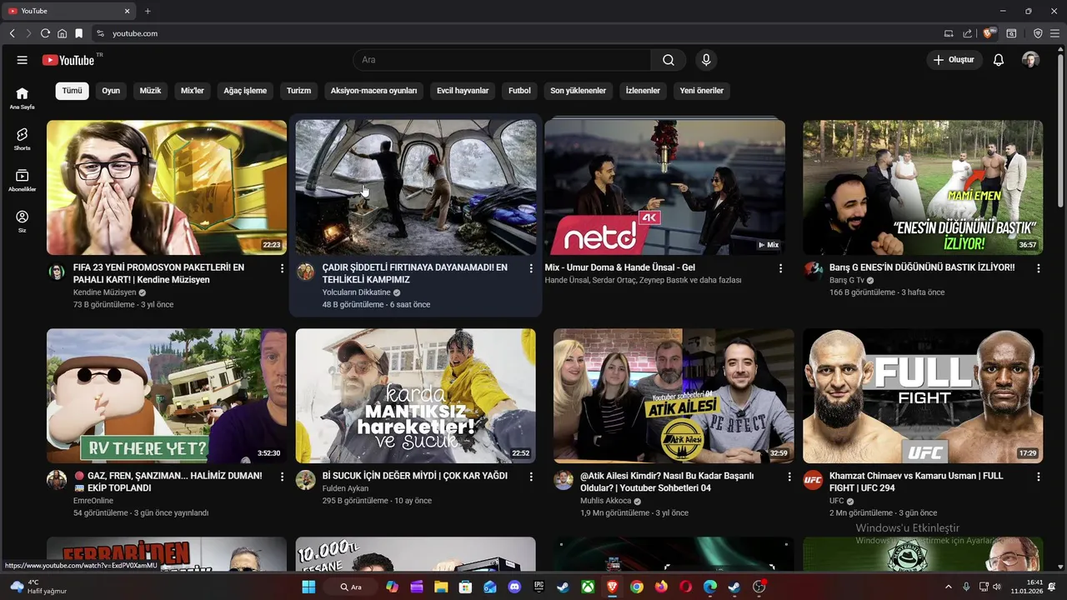Screen dimensions: 1067x600
Task: Open the RV THERE YET thumbnail
Action: pyautogui.click(x=167, y=396)
